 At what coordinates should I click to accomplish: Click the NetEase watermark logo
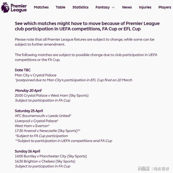pyautogui.click(x=144, y=169)
